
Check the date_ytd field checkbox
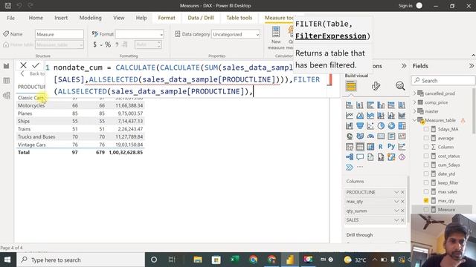click(x=426, y=174)
